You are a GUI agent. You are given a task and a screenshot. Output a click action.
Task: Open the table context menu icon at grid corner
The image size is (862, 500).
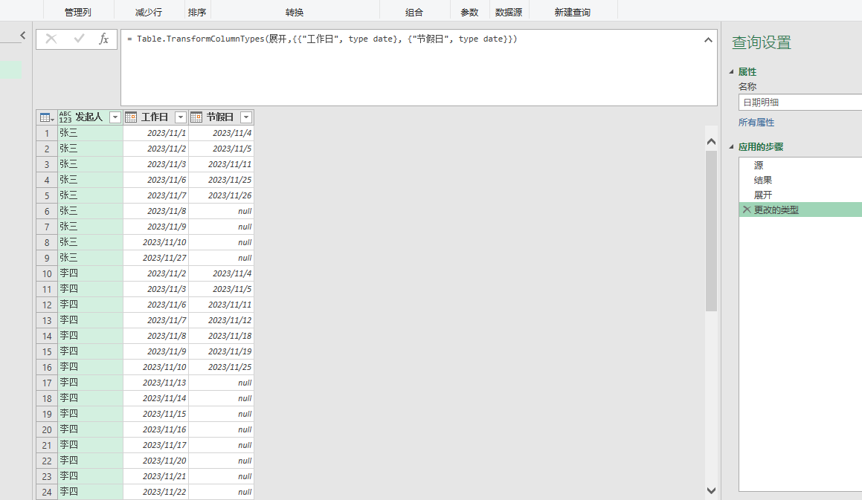[45, 117]
